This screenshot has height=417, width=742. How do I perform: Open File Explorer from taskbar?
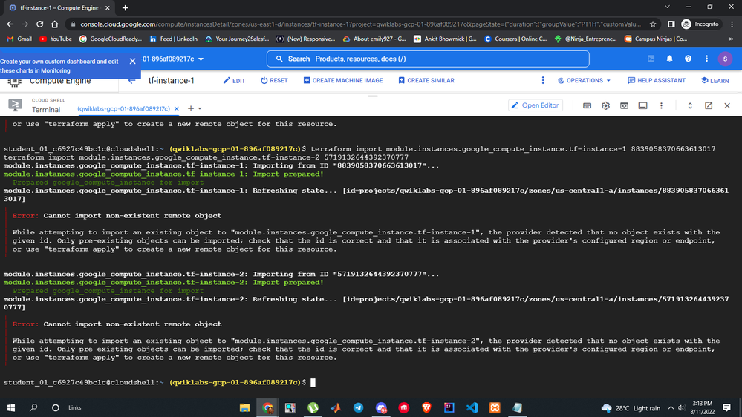244,407
